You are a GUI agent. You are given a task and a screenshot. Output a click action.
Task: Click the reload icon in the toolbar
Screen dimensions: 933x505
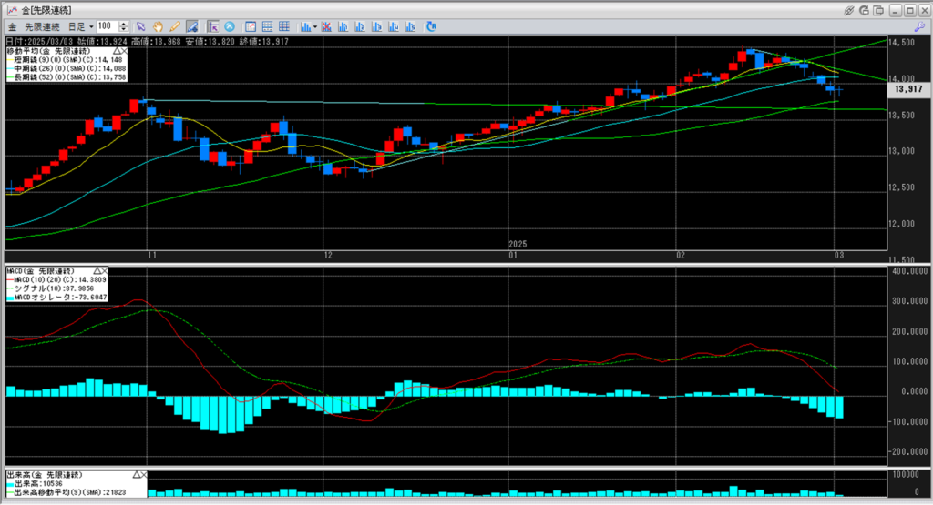(431, 26)
